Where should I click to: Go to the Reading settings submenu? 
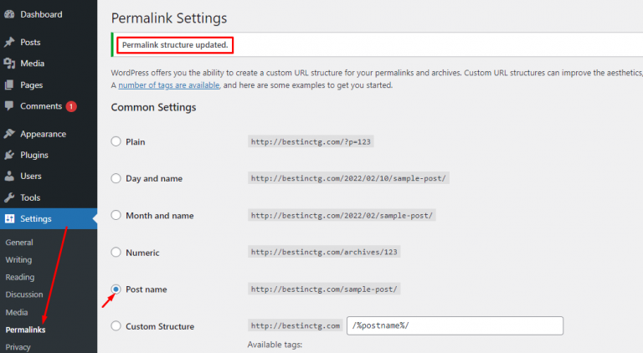[20, 277]
